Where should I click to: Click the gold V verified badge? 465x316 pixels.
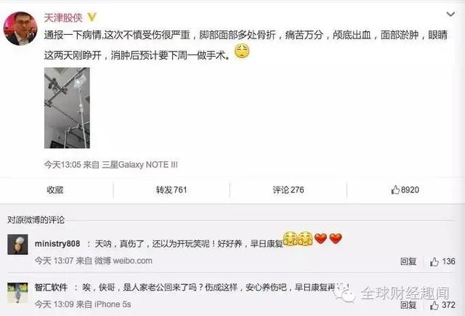(92, 17)
